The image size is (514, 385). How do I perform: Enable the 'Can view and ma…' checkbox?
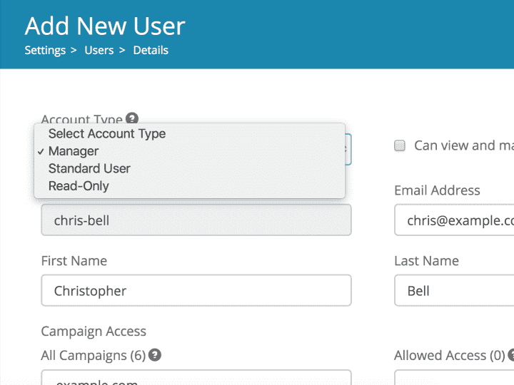(x=400, y=145)
